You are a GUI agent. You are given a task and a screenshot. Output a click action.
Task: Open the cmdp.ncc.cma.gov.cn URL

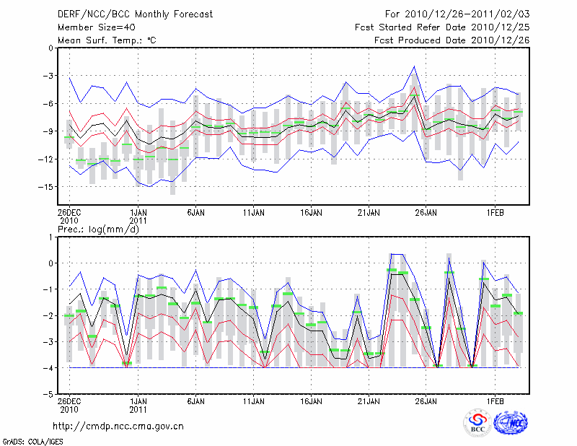118,426
